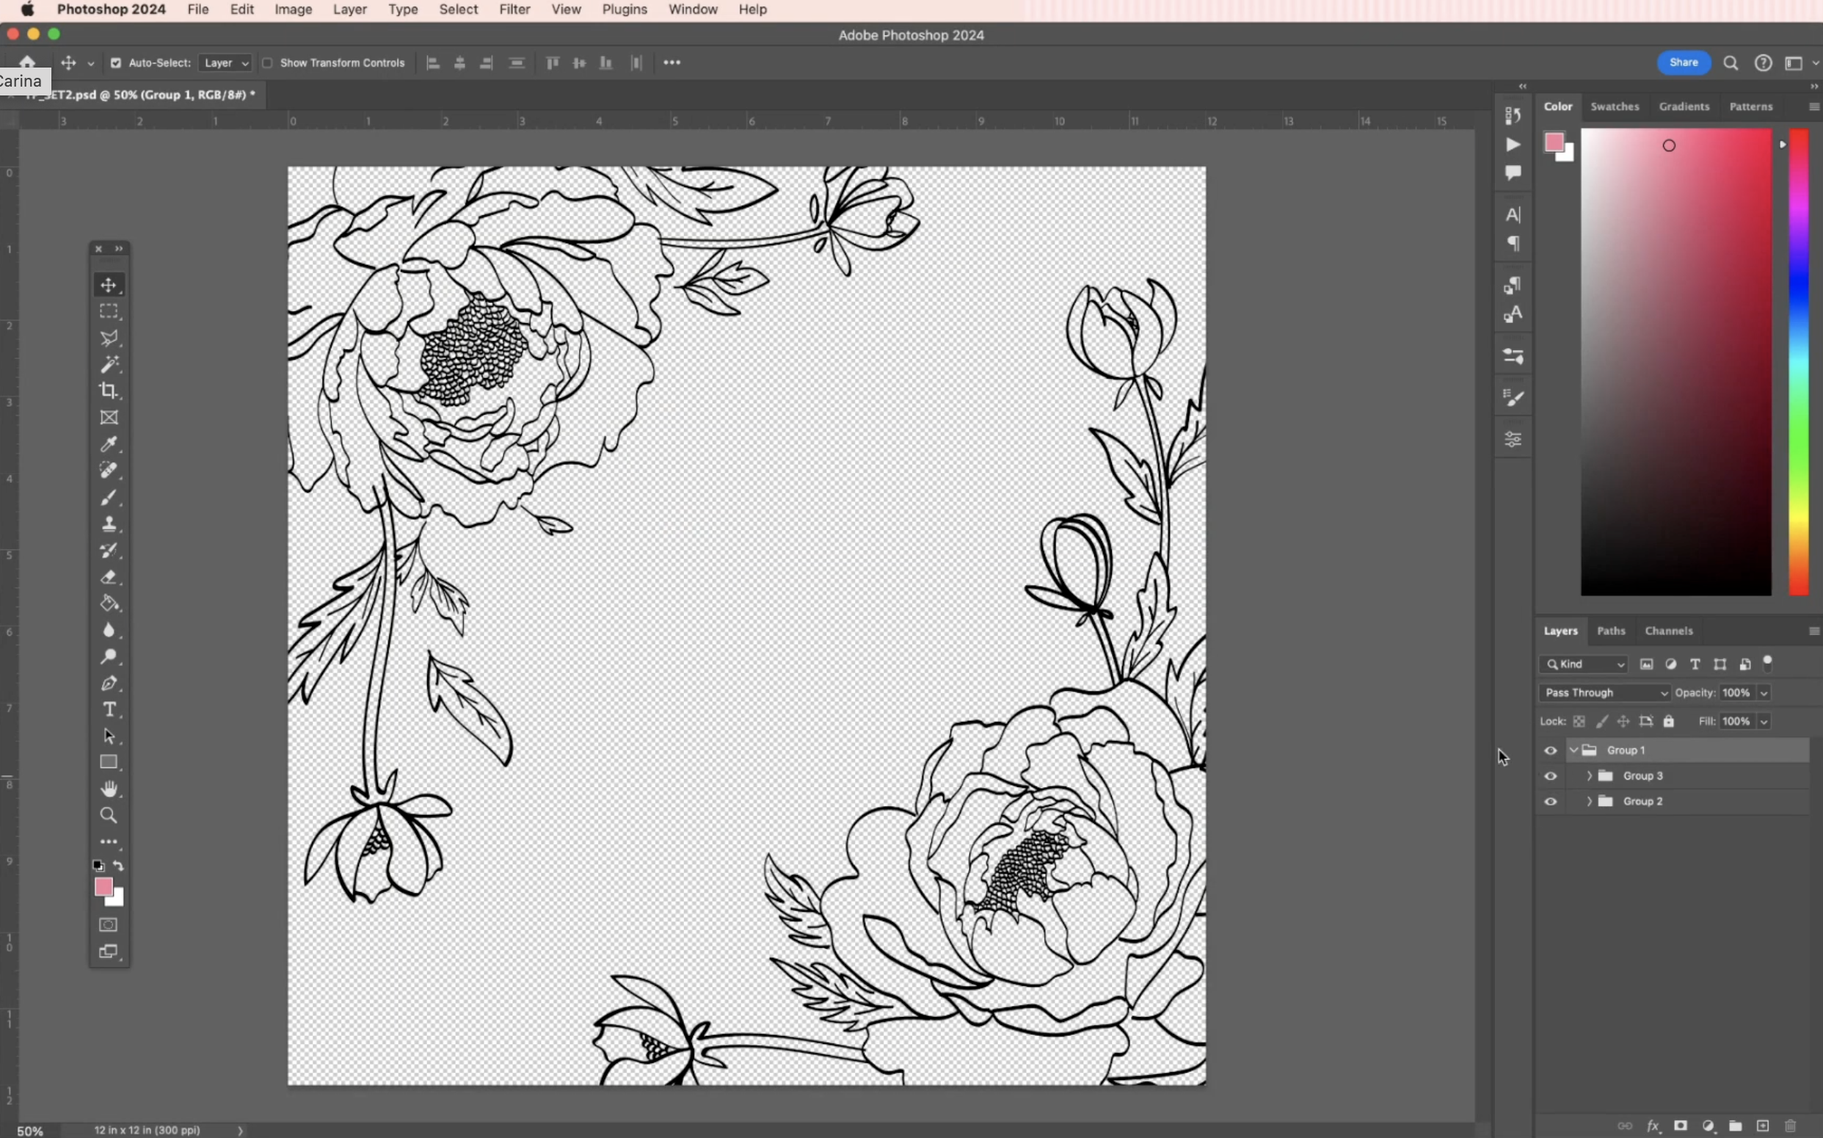Hide the Group 1 layer visibility
The image size is (1823, 1138).
tap(1551, 750)
